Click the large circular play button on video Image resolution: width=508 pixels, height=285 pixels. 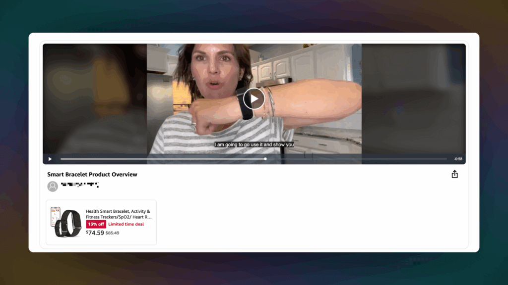(x=254, y=98)
